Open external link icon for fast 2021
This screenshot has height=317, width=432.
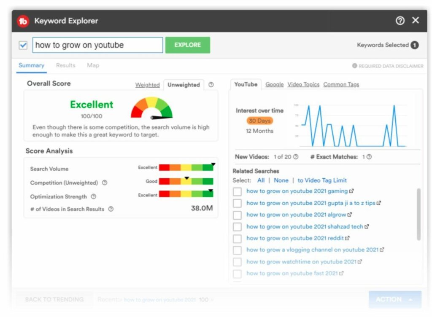(341, 273)
